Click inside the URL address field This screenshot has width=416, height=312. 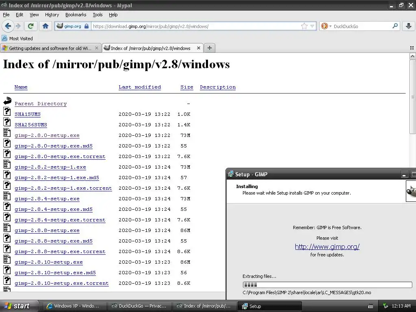coord(196,26)
